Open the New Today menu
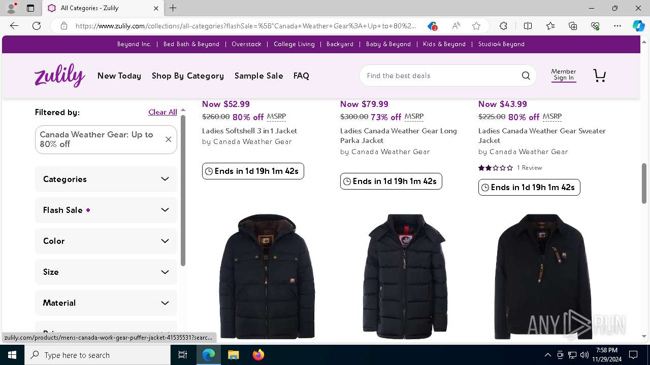 [x=119, y=76]
